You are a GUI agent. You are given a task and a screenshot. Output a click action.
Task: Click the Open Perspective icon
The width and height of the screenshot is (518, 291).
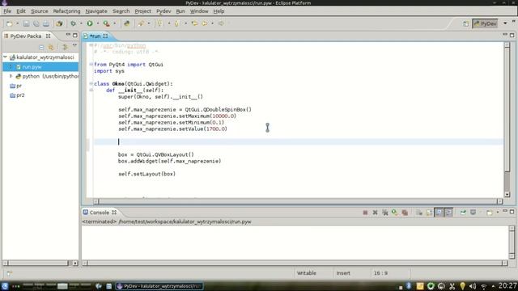465,23
